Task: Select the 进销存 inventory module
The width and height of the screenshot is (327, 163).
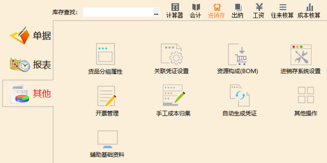Action: point(216,11)
